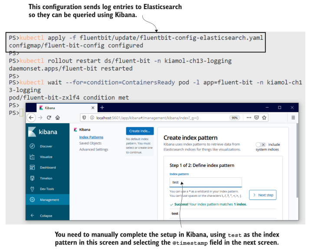This screenshot has width=324, height=250.
Task: Open a new browser tab
Action: point(102,107)
